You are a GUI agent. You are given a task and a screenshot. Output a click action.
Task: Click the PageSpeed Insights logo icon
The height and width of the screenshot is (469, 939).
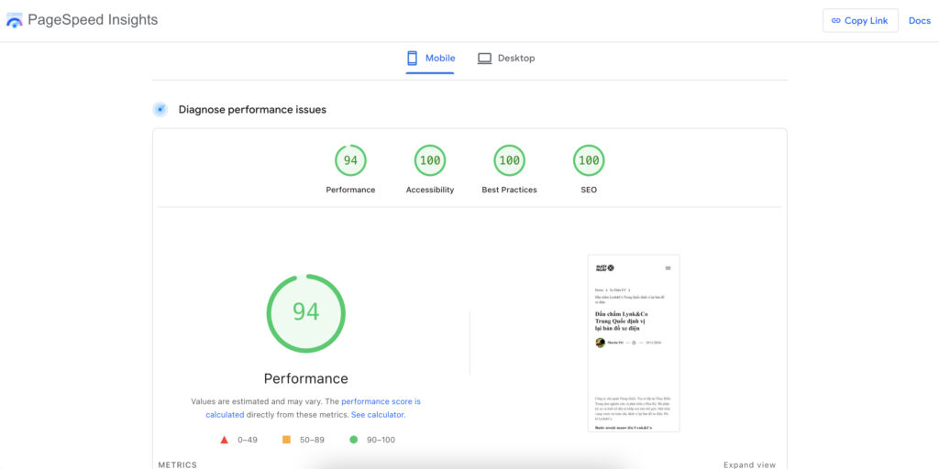tap(15, 20)
